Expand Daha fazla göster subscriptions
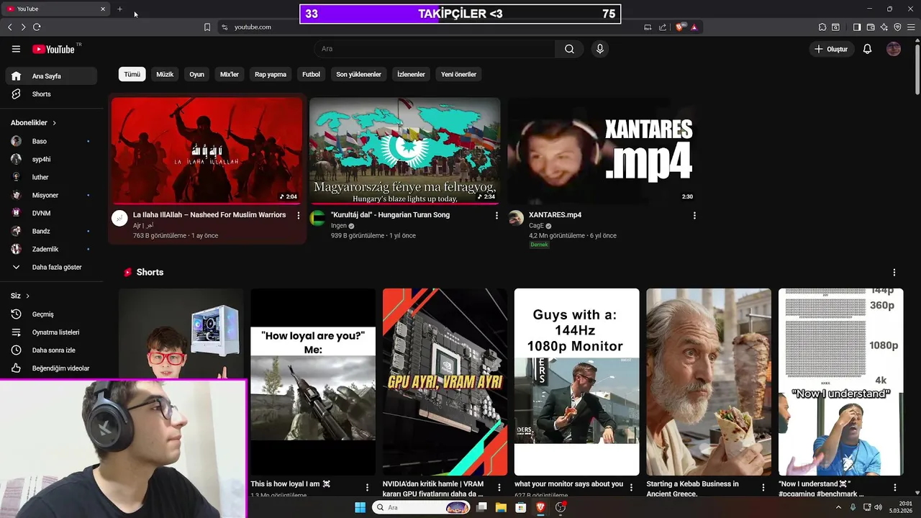 51,267
